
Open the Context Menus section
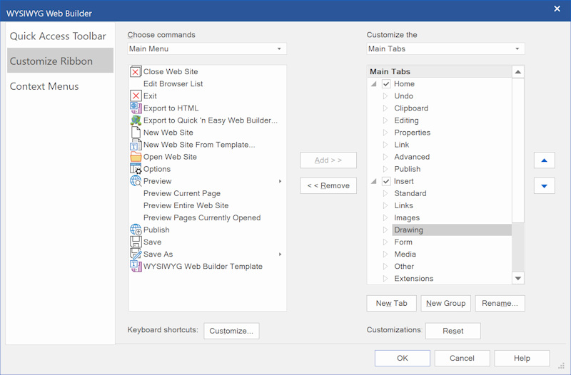[44, 86]
